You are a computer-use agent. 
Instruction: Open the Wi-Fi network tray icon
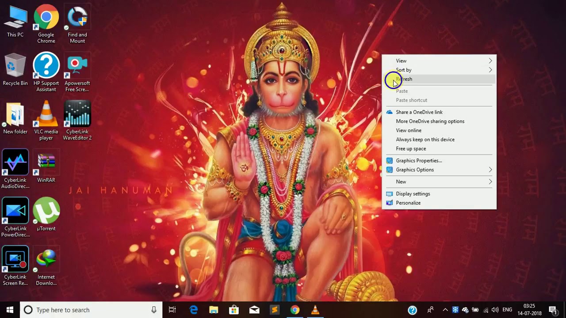[x=486, y=310]
